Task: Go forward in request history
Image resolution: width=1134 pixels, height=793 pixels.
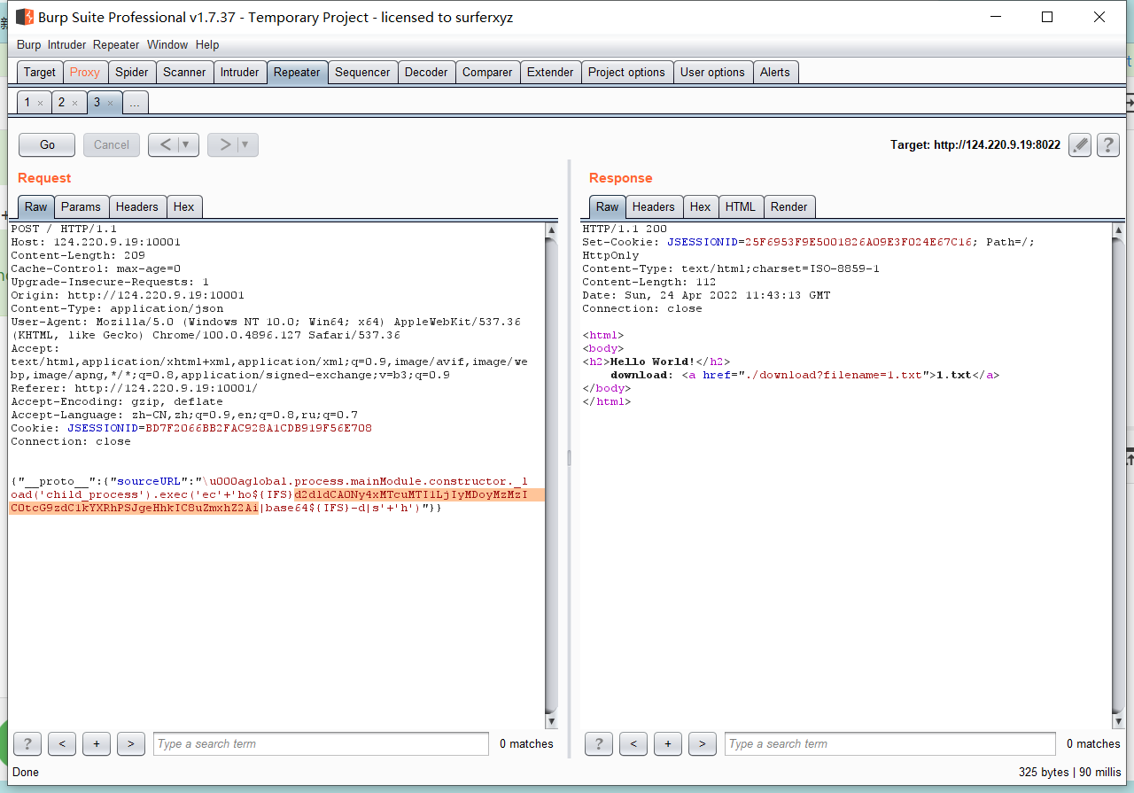Action: click(223, 144)
